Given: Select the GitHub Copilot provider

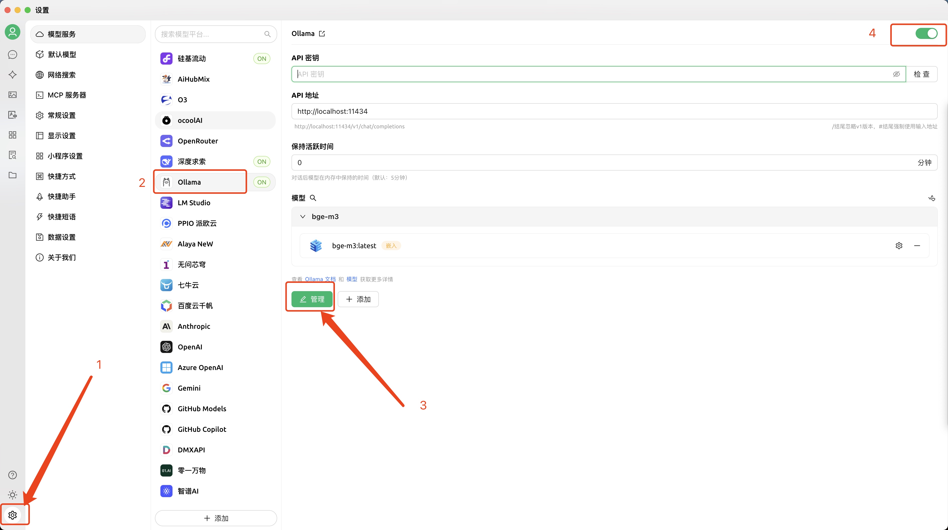Looking at the screenshot, I should click(215, 430).
